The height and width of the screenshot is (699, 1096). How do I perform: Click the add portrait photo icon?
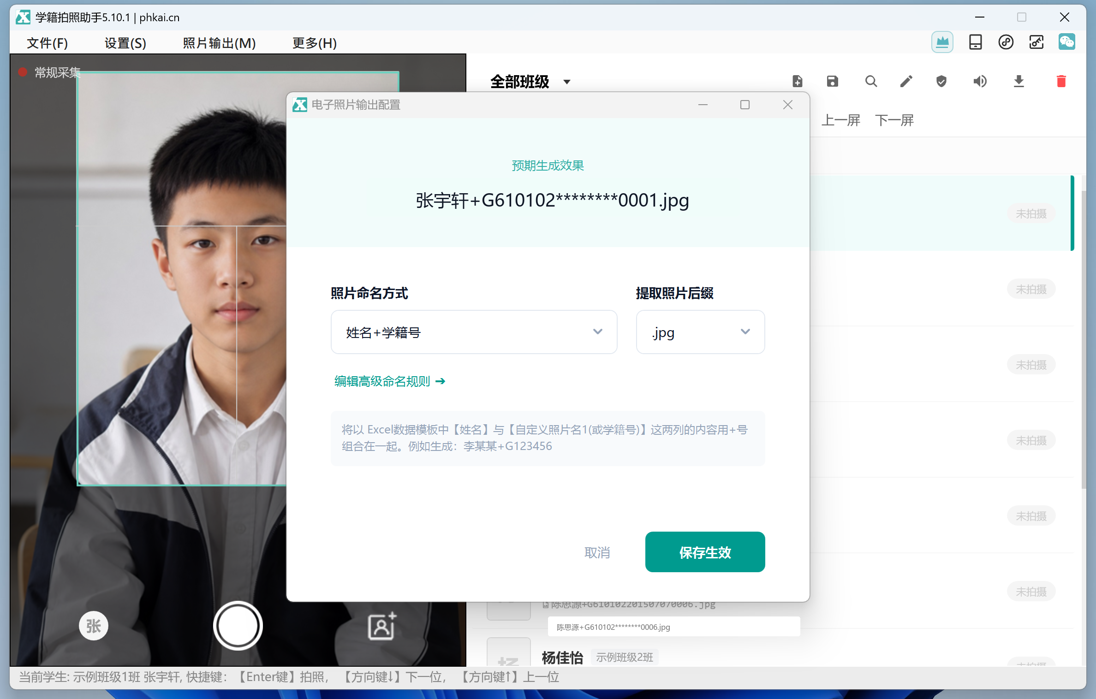(x=382, y=626)
